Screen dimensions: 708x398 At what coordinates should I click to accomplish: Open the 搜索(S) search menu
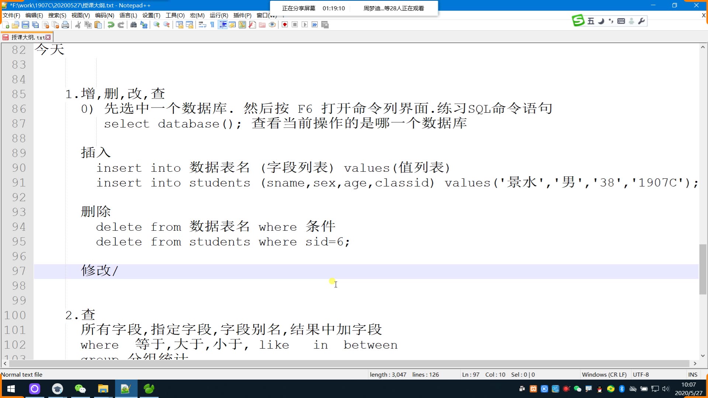[x=57, y=15]
